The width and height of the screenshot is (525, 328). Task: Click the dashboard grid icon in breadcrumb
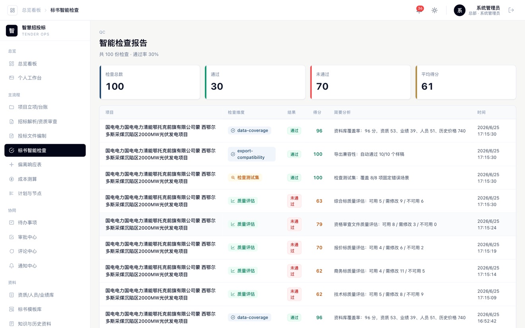coord(12,10)
